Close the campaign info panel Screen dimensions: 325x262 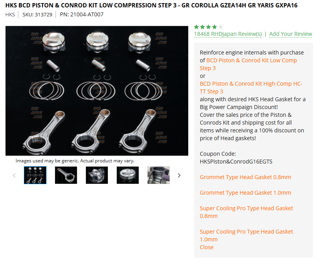(x=207, y=247)
